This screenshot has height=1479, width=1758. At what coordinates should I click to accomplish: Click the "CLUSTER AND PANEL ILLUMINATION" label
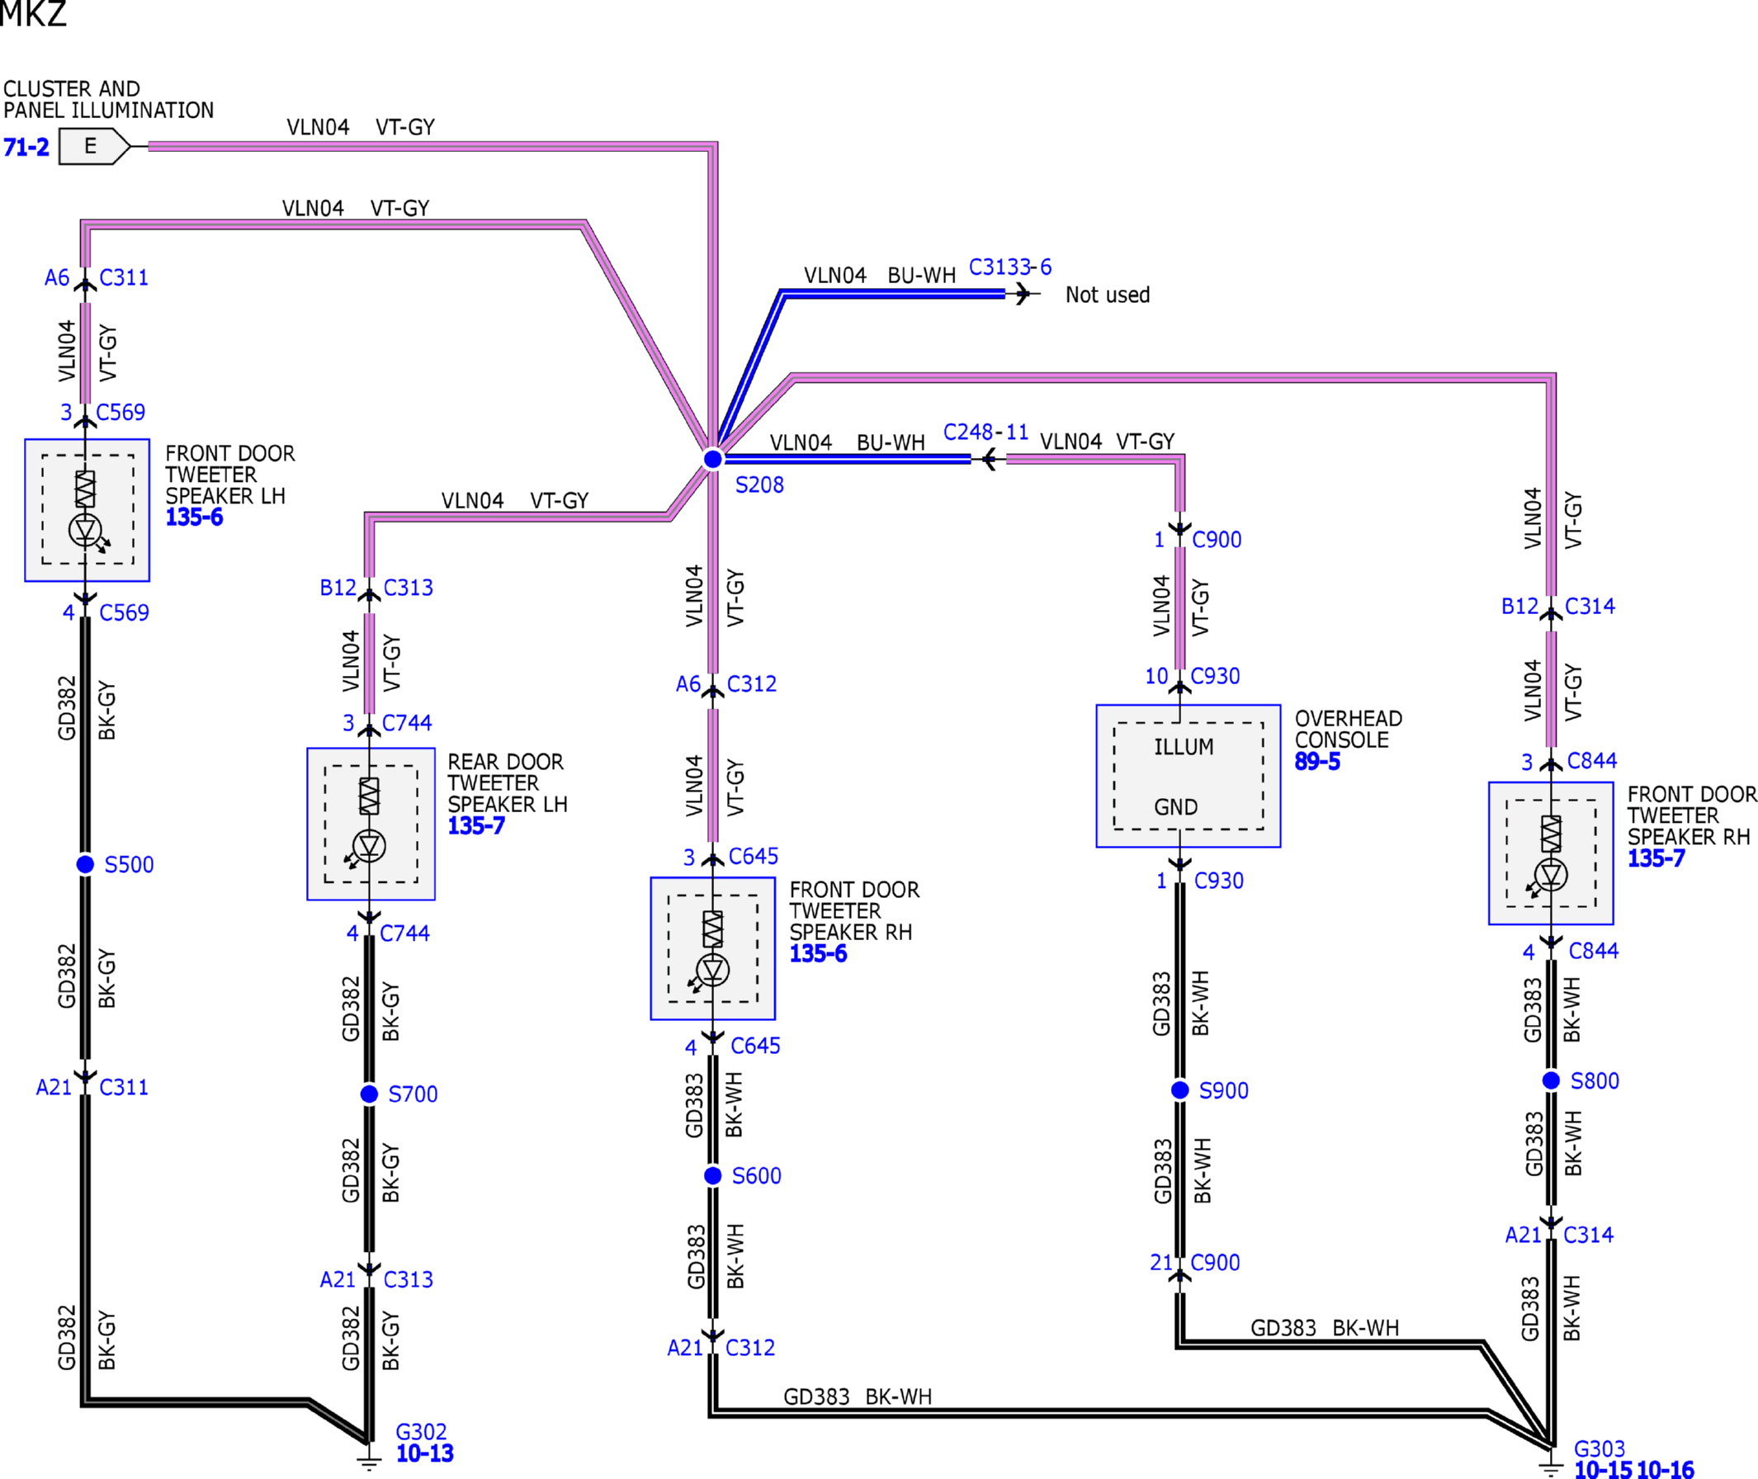point(108,100)
